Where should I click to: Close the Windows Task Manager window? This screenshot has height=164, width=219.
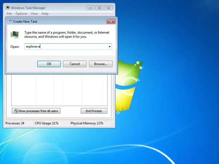[x=108, y=8]
